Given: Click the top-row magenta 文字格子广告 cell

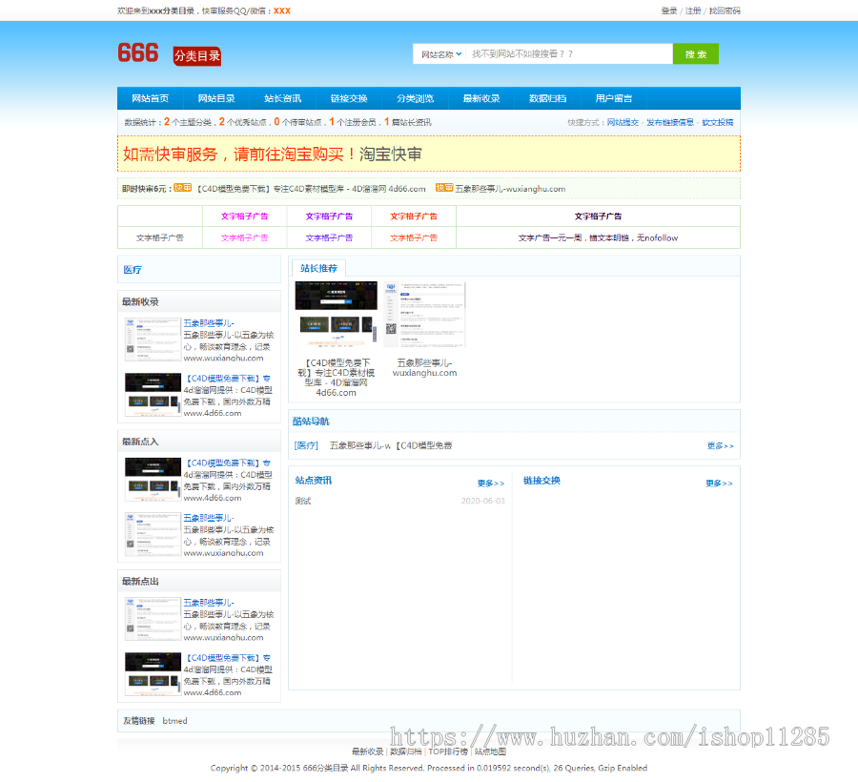Looking at the screenshot, I should point(245,216).
